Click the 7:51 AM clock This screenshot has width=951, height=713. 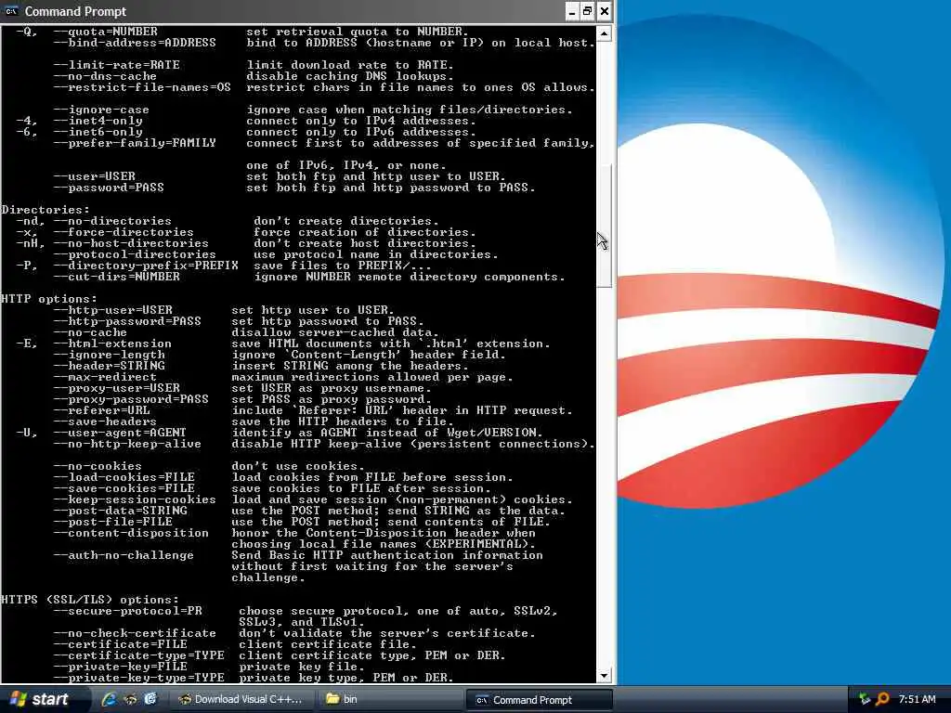pyautogui.click(x=917, y=699)
